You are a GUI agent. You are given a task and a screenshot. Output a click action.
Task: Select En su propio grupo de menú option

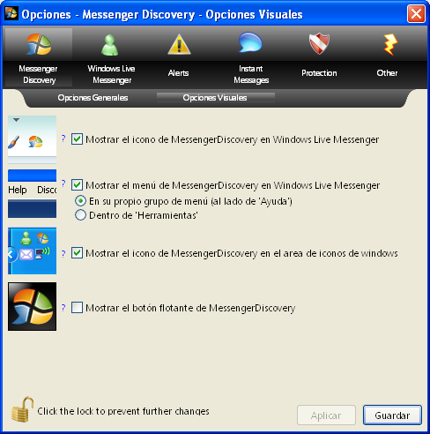click(x=80, y=201)
